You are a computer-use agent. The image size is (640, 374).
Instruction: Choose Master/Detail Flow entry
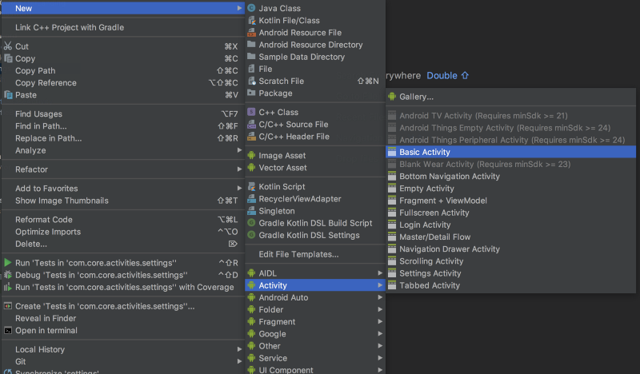click(510, 237)
